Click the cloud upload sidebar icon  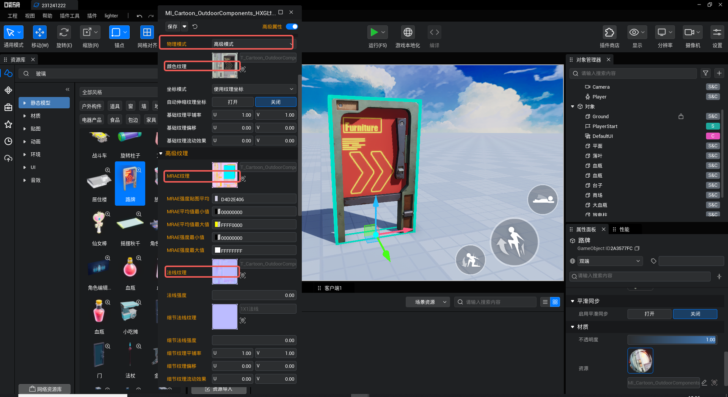(8, 158)
